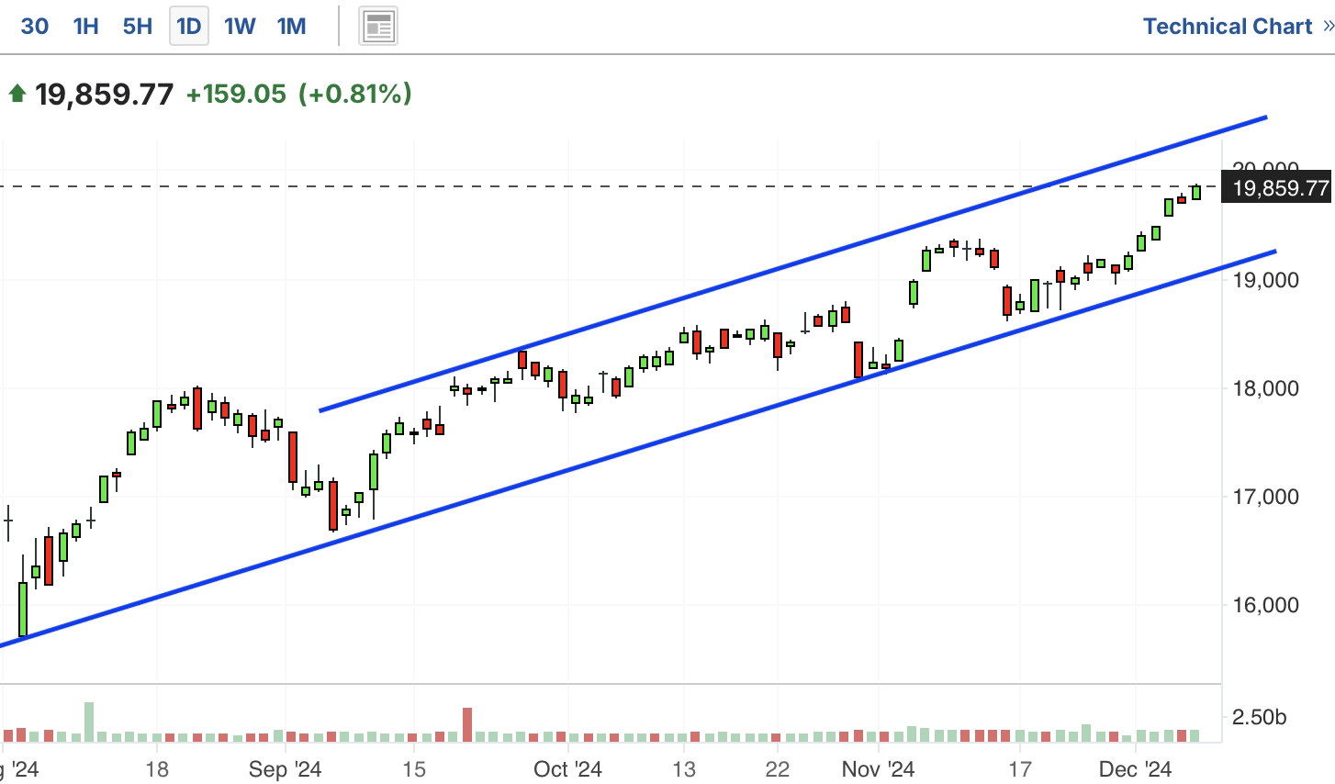
Task: Click the chart layout news icon
Action: tap(378, 27)
